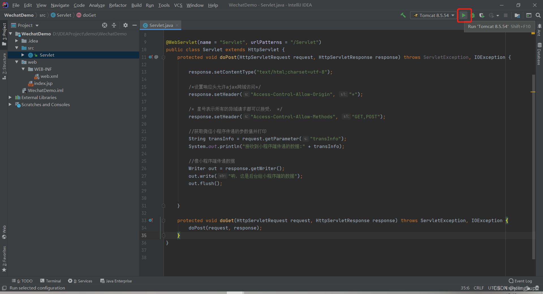
Task: Open the Refactor menu
Action: (x=118, y=5)
